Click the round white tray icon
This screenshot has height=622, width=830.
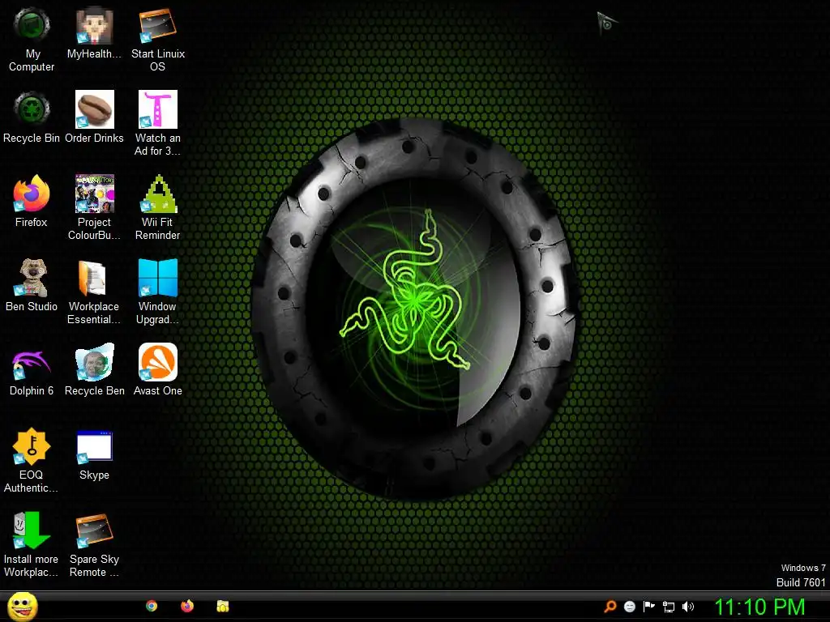coord(629,607)
